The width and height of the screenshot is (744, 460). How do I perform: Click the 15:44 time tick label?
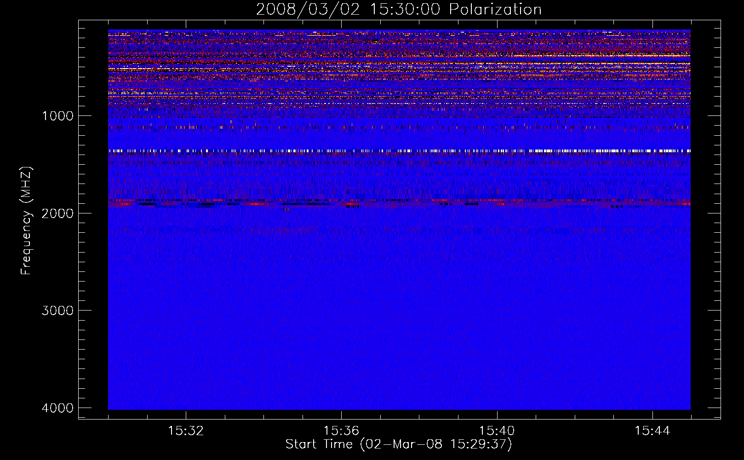point(652,431)
